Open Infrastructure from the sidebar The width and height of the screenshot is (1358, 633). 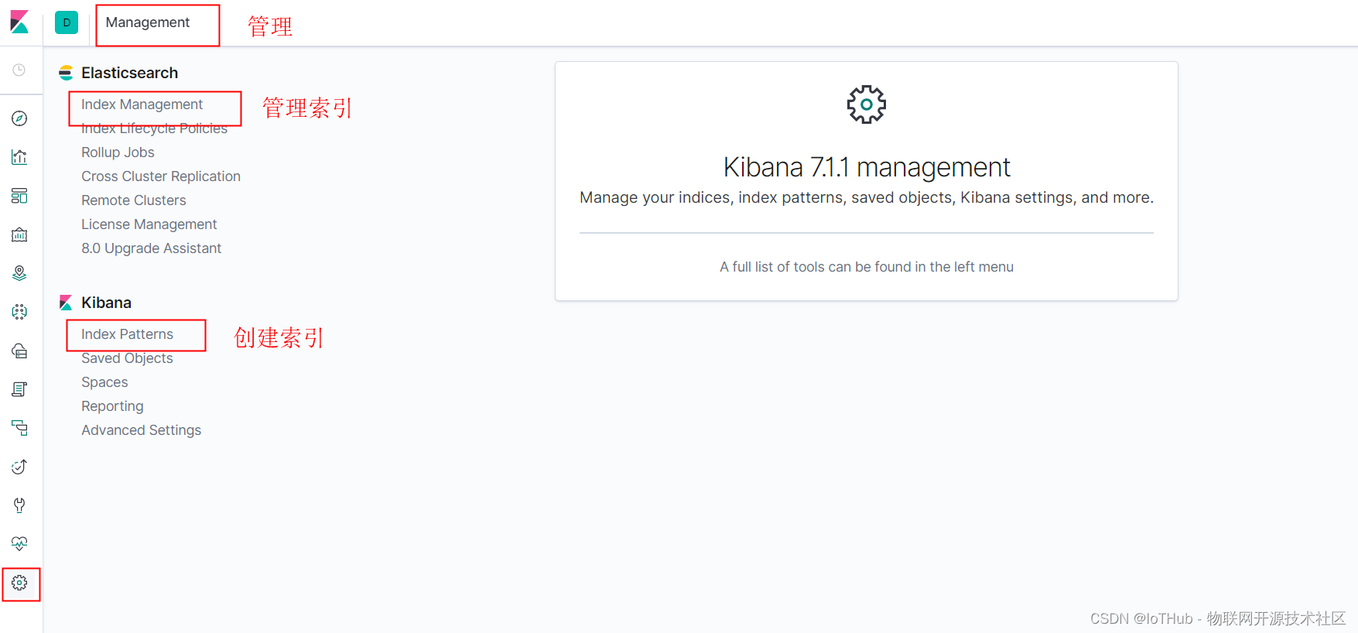tap(19, 351)
